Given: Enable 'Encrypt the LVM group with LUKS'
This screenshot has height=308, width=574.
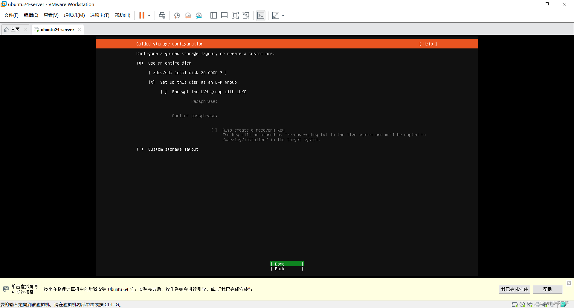Looking at the screenshot, I should pos(164,92).
